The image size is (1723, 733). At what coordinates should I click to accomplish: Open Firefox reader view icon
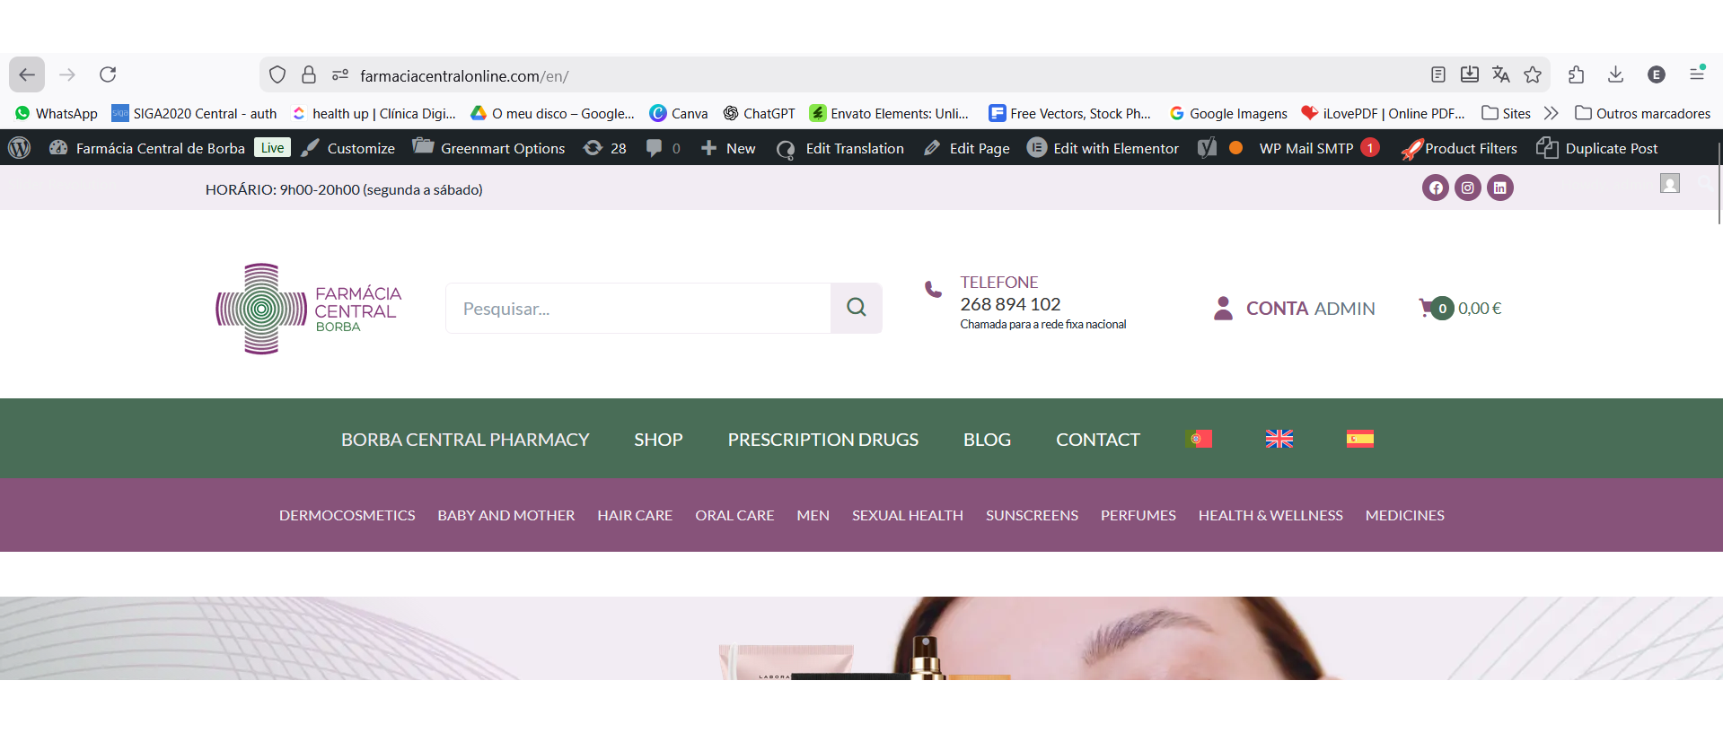click(1437, 74)
